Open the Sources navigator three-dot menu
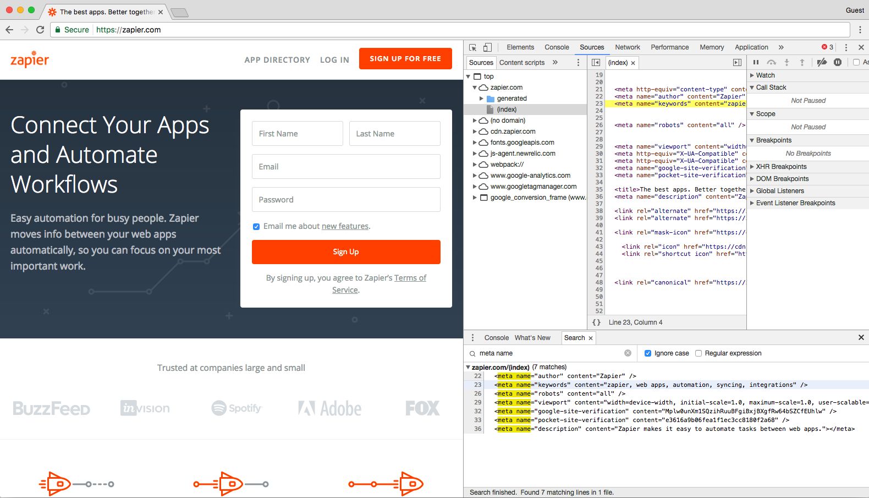869x498 pixels. [578, 62]
